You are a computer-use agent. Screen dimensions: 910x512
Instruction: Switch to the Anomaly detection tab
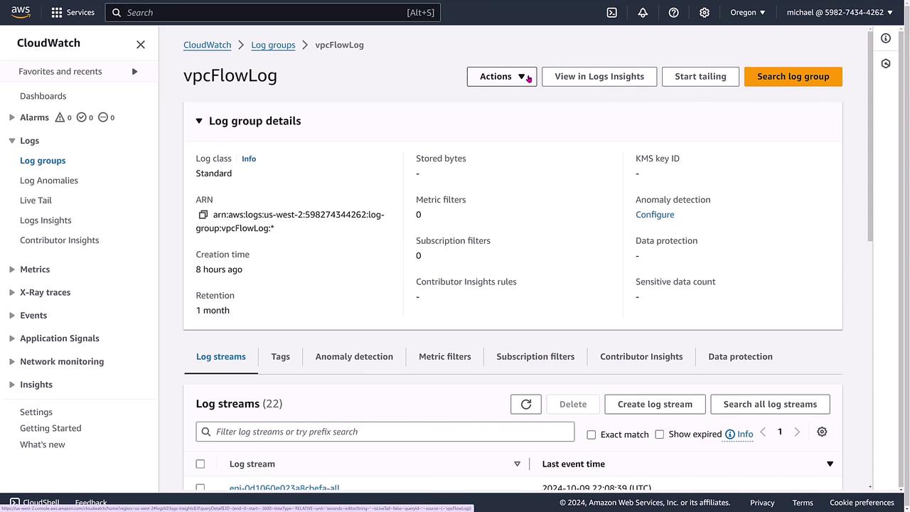pyautogui.click(x=354, y=356)
